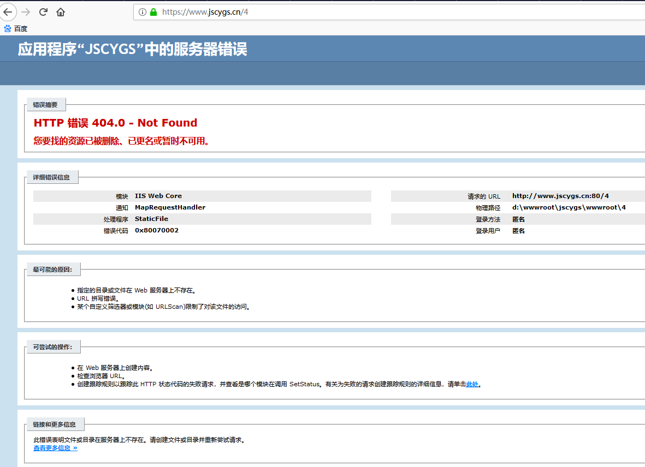Select the error code 0x80070002
This screenshot has width=645, height=467.
pyautogui.click(x=157, y=230)
